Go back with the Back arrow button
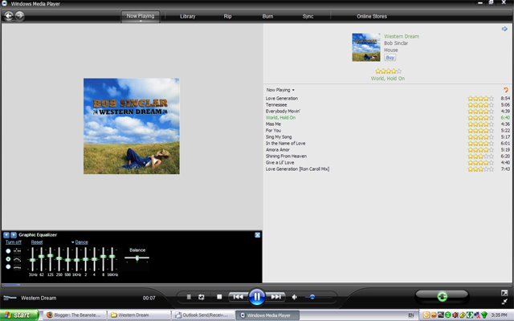The width and height of the screenshot is (514, 321). tap(9, 16)
